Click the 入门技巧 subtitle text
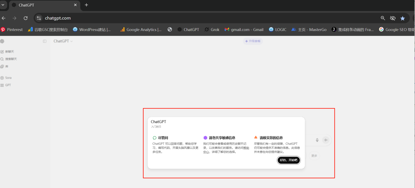The image size is (415, 188). click(156, 127)
